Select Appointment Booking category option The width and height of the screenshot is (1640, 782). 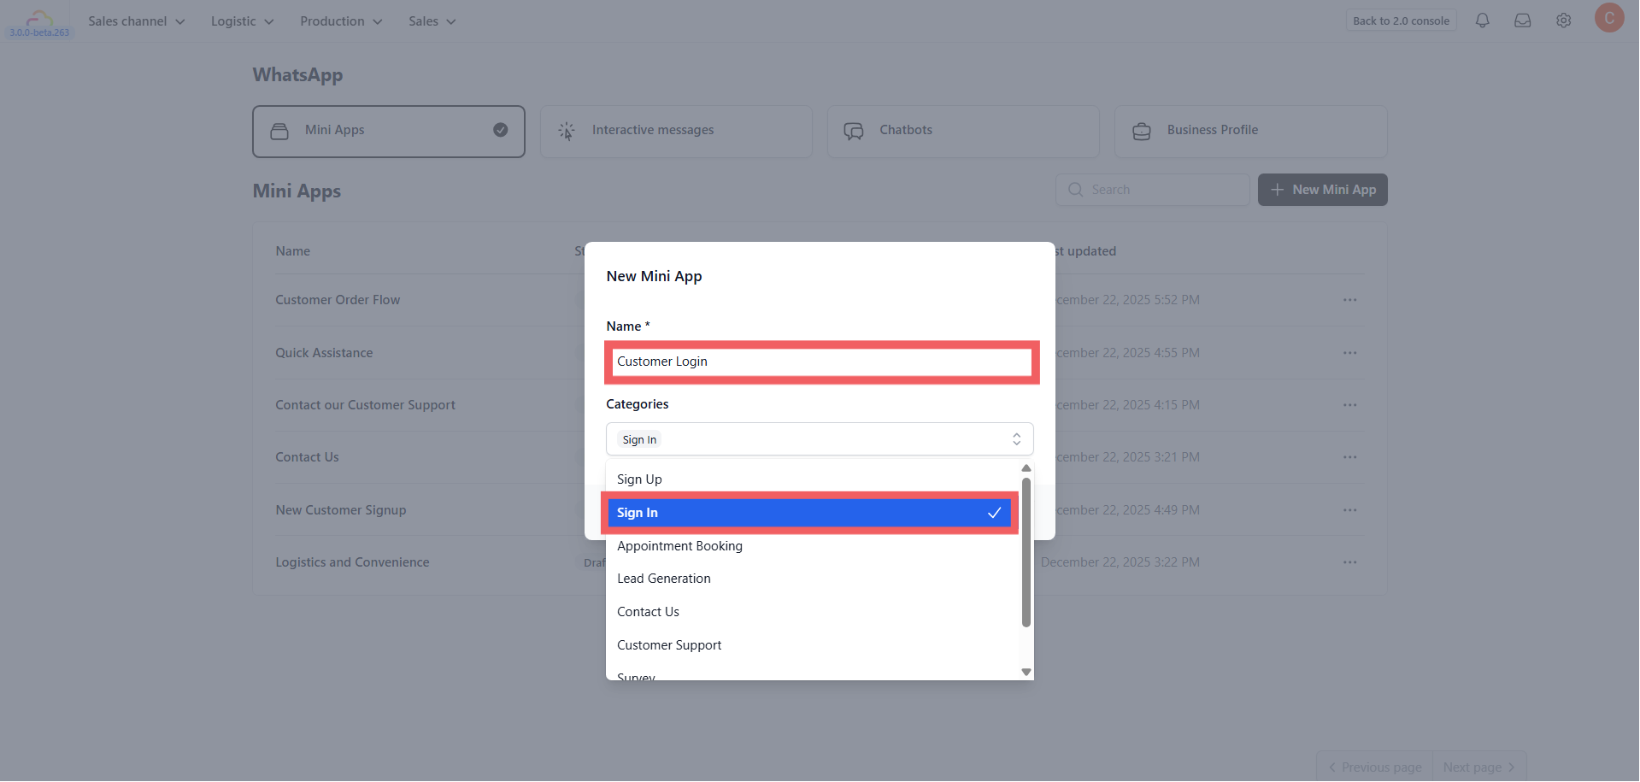pyautogui.click(x=813, y=546)
